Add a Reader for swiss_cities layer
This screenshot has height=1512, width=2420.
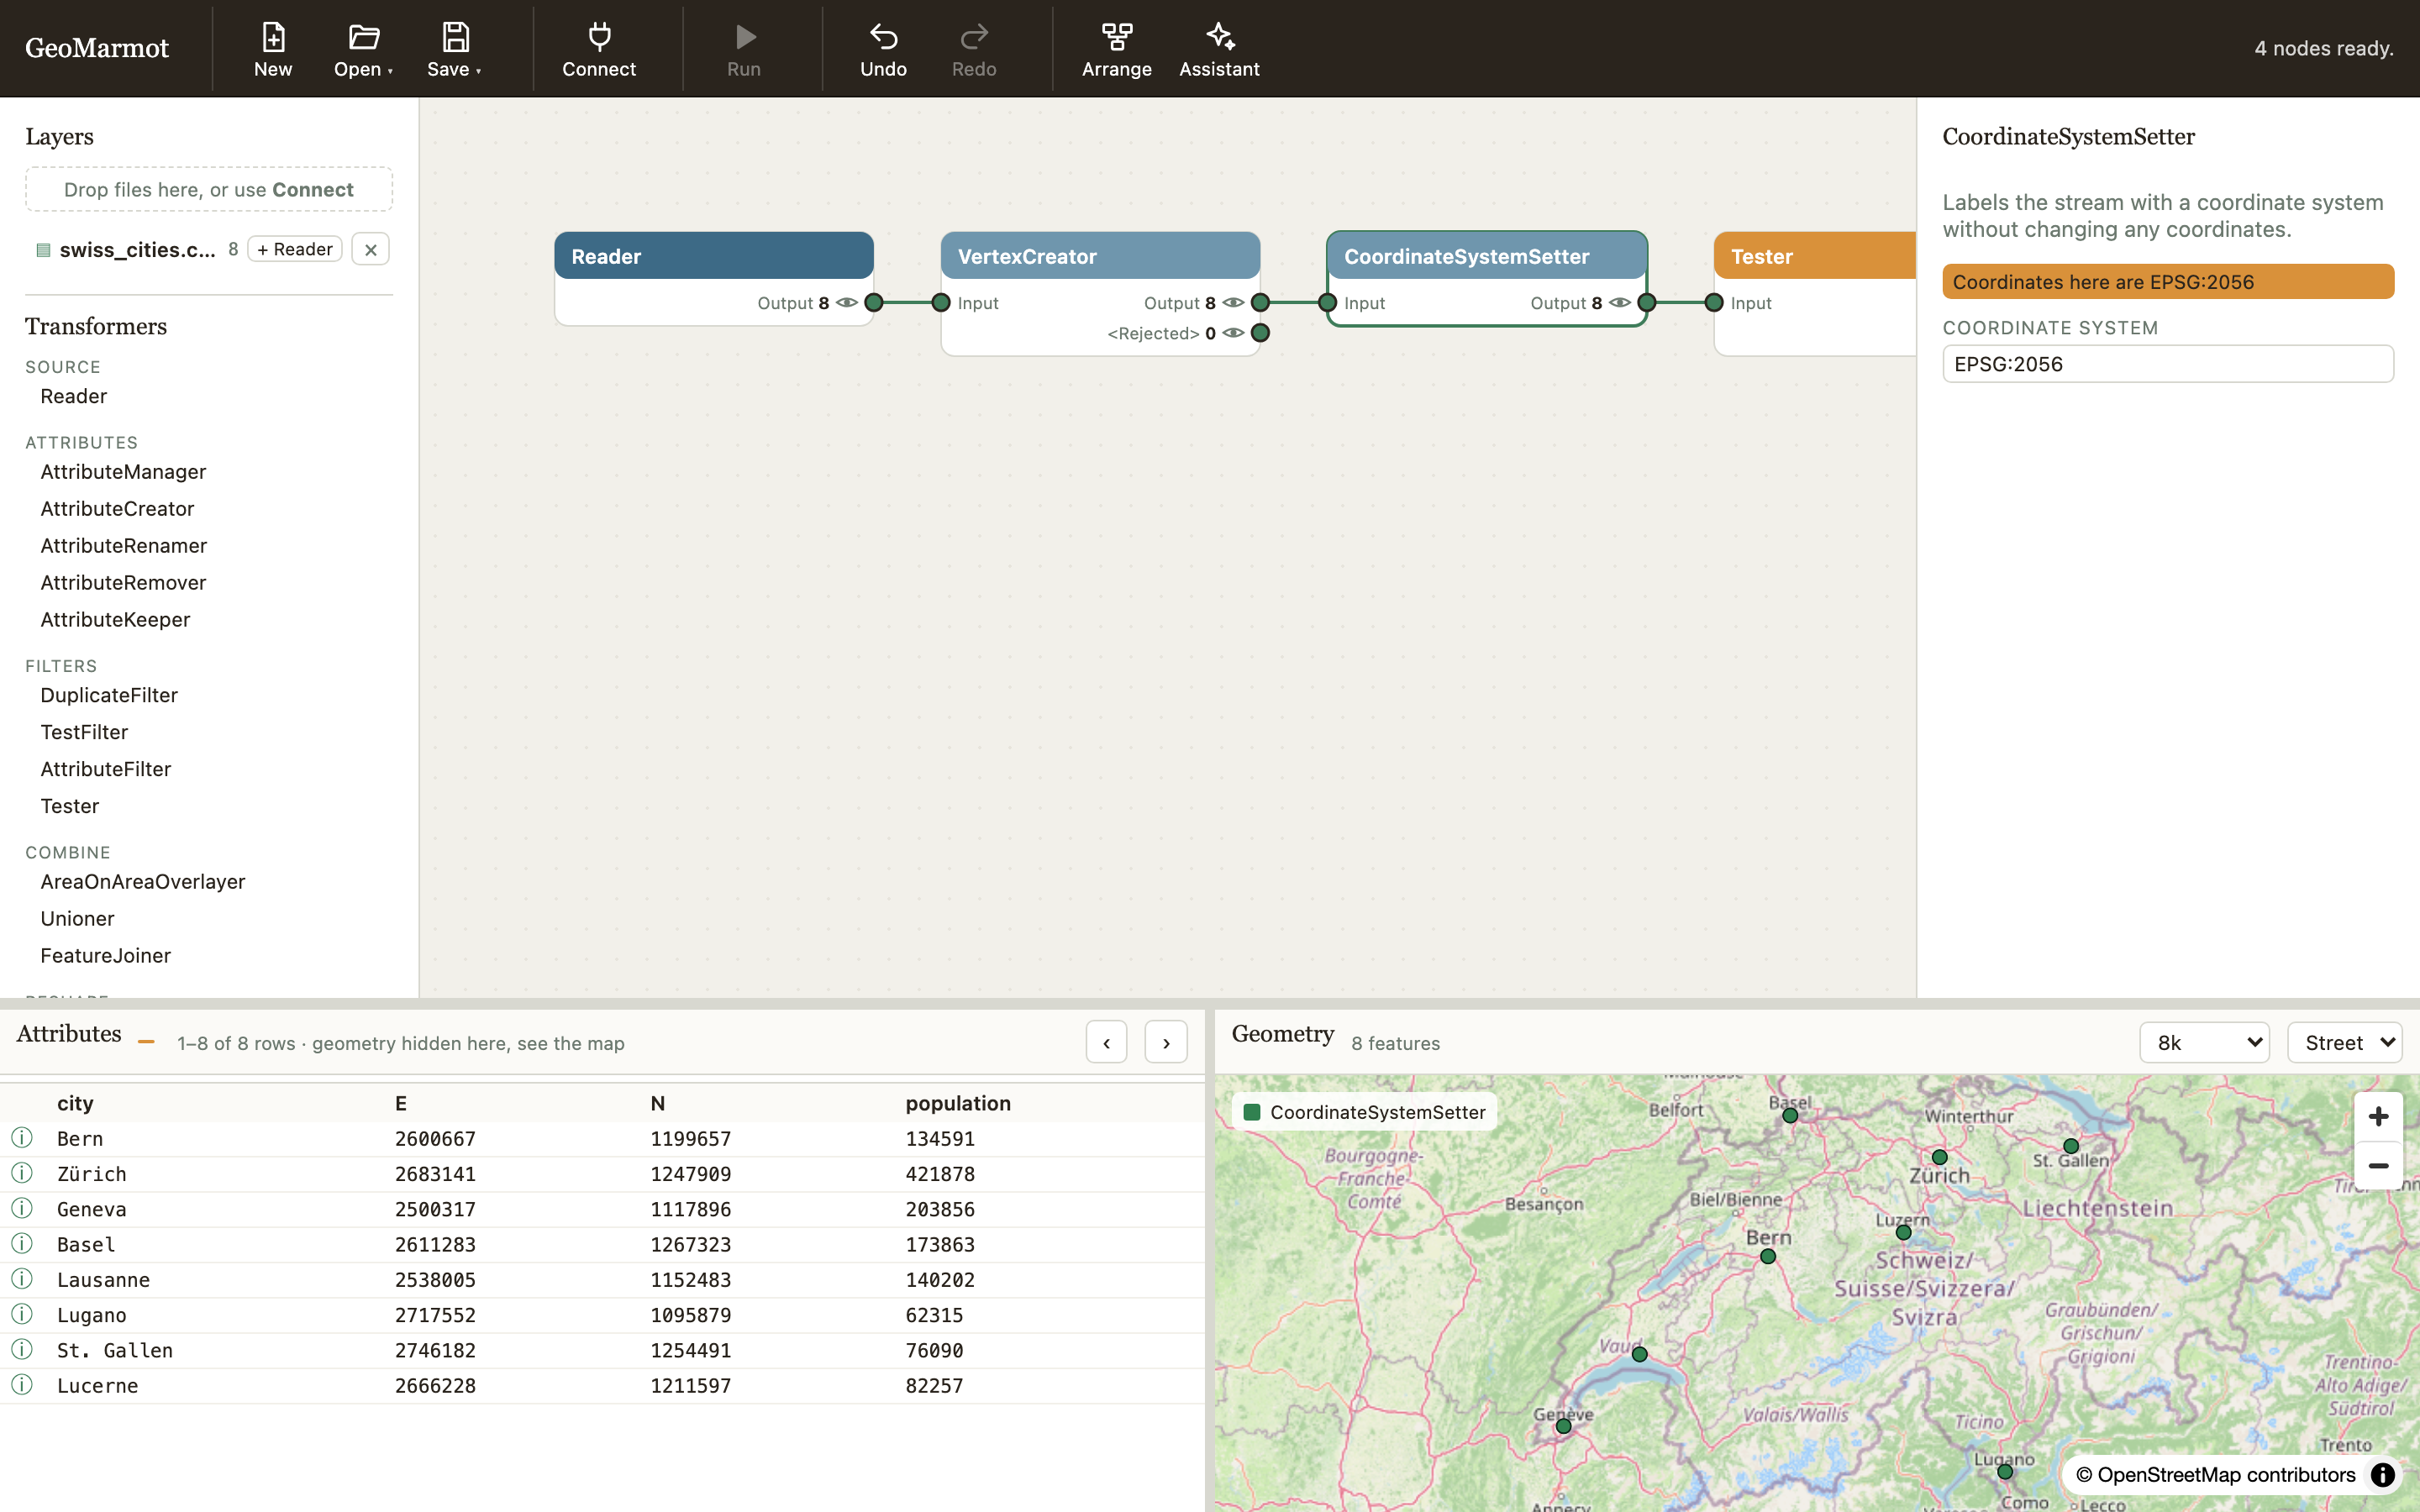point(295,249)
